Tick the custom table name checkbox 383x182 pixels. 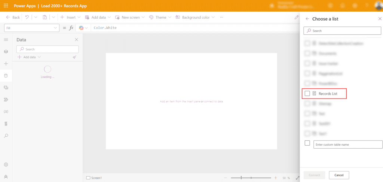pyautogui.click(x=307, y=143)
